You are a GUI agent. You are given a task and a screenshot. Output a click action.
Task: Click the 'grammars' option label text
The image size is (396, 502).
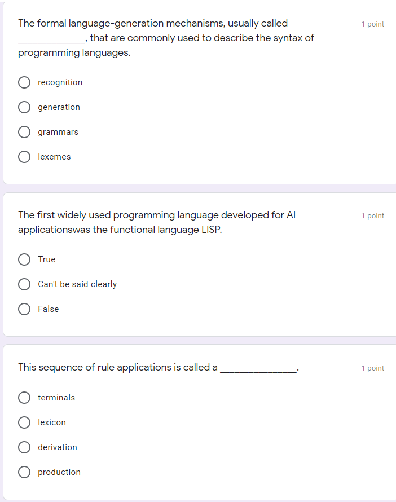[58, 132]
